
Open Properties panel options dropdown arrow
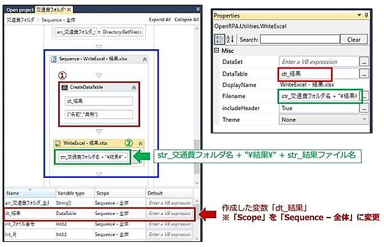tap(359, 15)
